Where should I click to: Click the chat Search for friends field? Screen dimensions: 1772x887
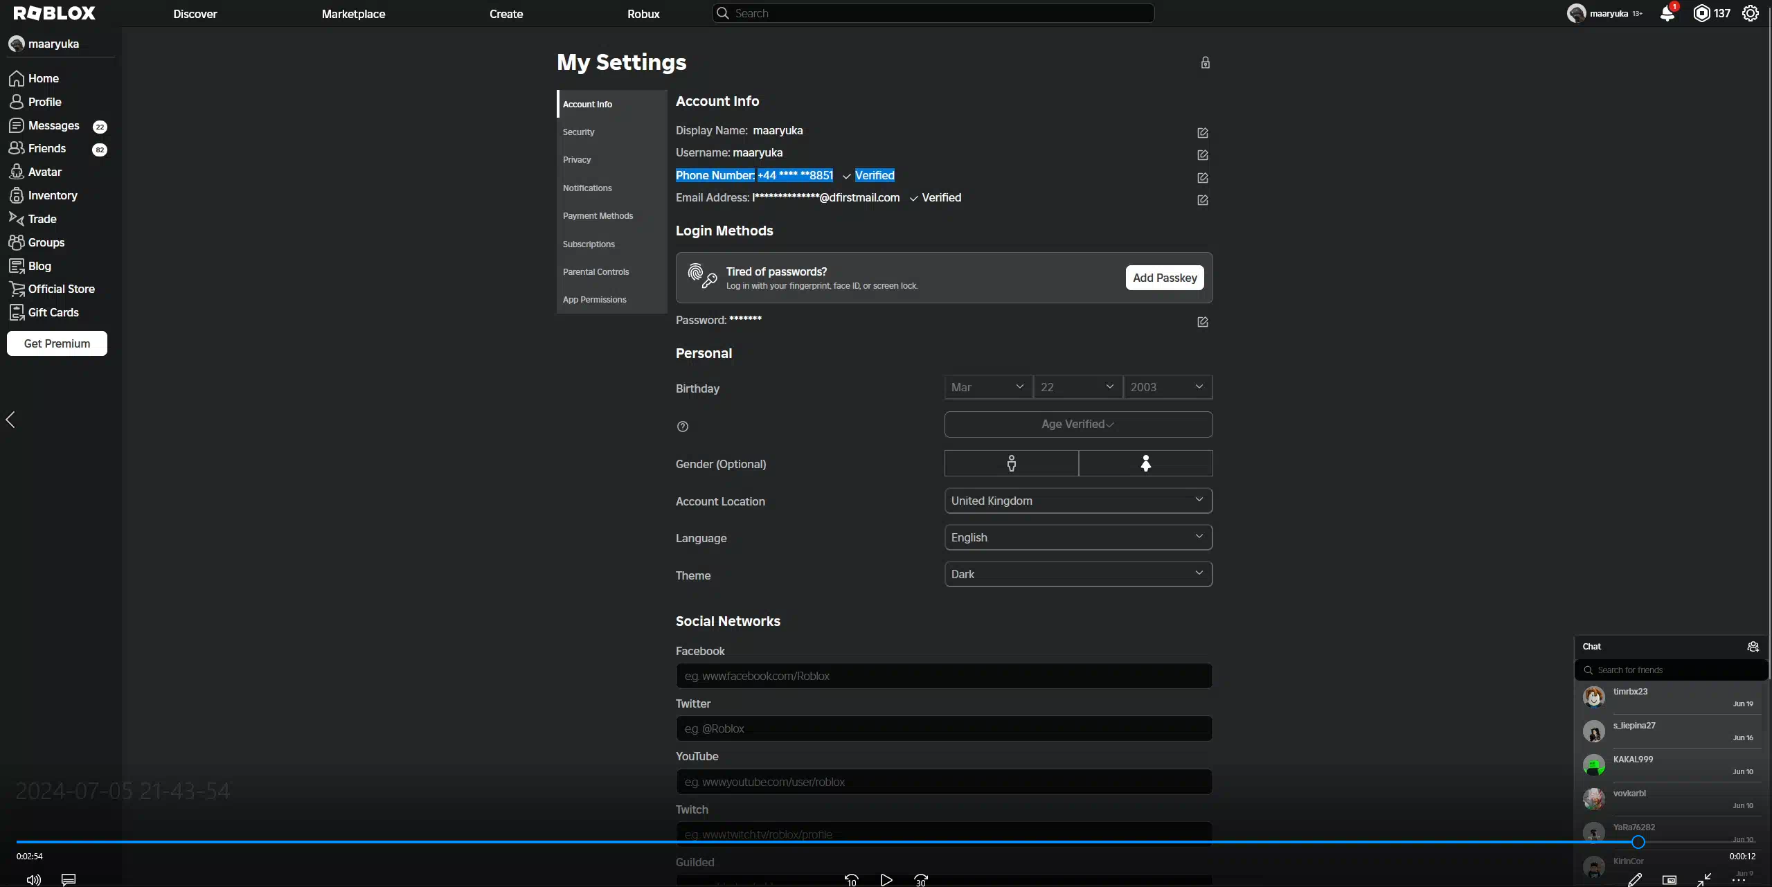[1671, 670]
